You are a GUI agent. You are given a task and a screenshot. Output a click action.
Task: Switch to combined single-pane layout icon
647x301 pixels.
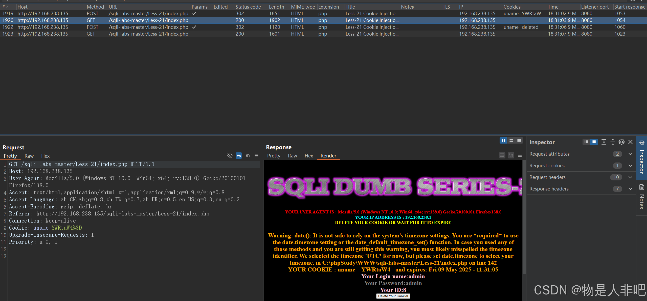[519, 140]
